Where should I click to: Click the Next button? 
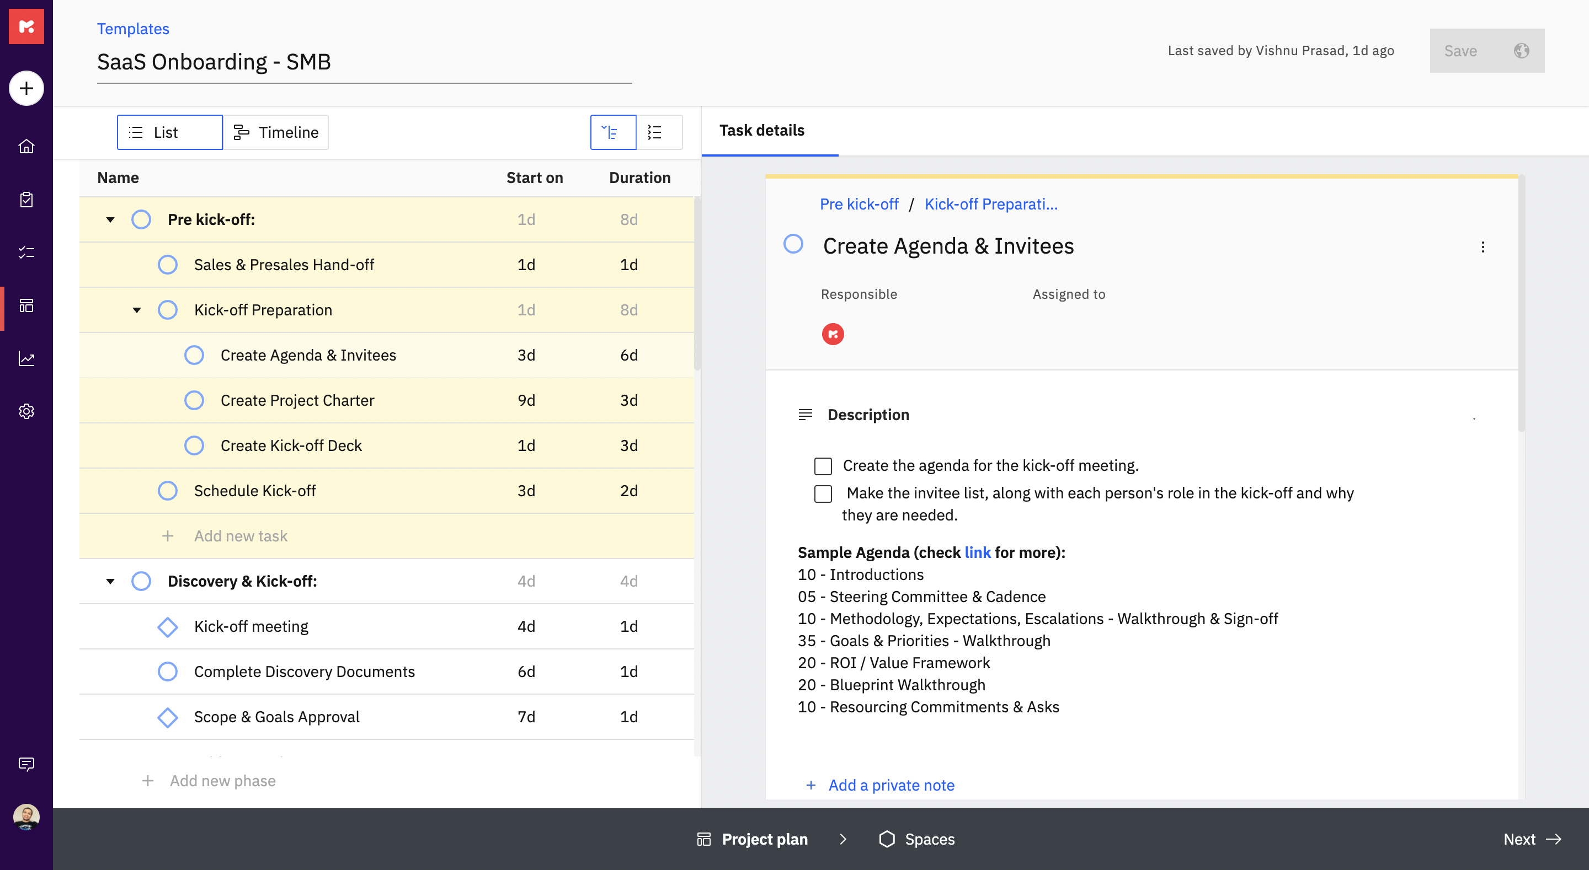tap(1532, 839)
